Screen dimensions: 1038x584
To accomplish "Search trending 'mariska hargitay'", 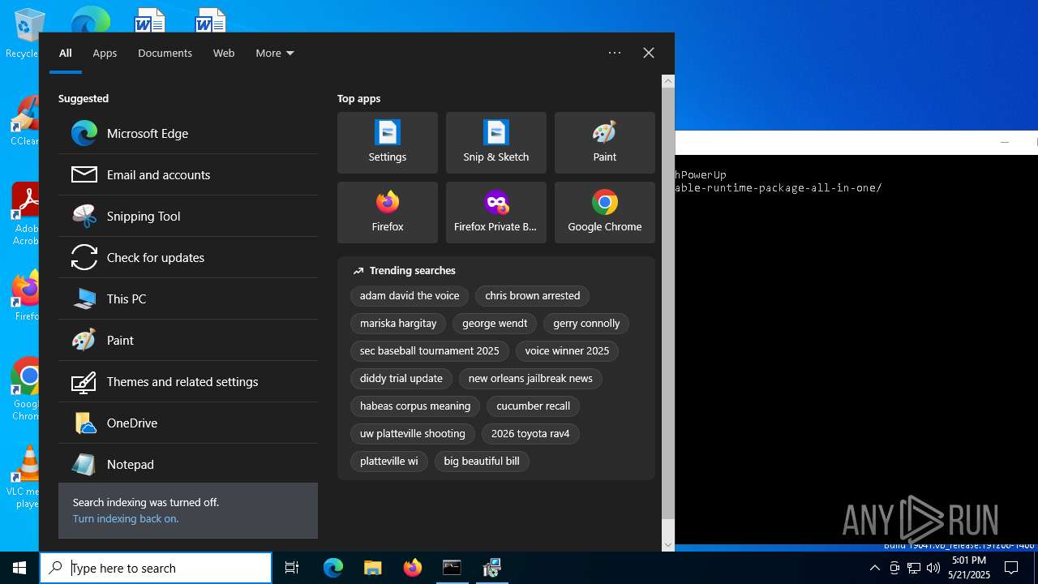I will [x=398, y=324].
